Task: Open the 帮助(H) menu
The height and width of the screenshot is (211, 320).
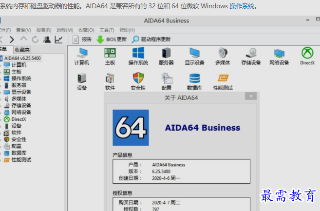Action: pyautogui.click(x=127, y=30)
